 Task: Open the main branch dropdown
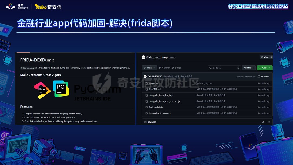[149, 68]
